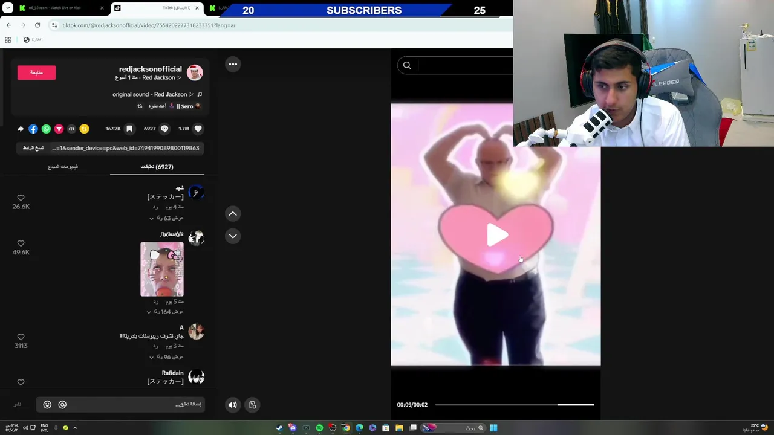Open reply on A's comment
Image resolution: width=774 pixels, height=435 pixels.
tap(155, 346)
